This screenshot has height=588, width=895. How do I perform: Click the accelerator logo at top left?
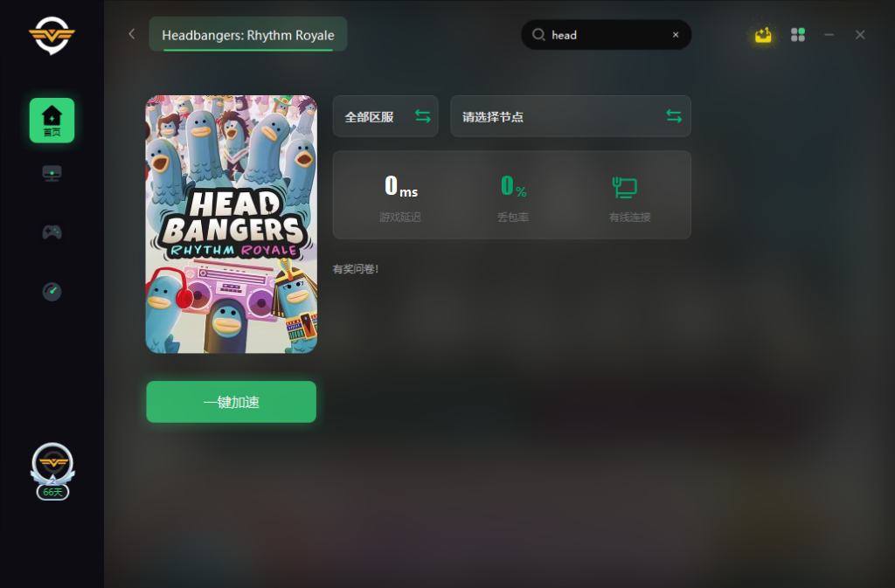click(x=52, y=35)
